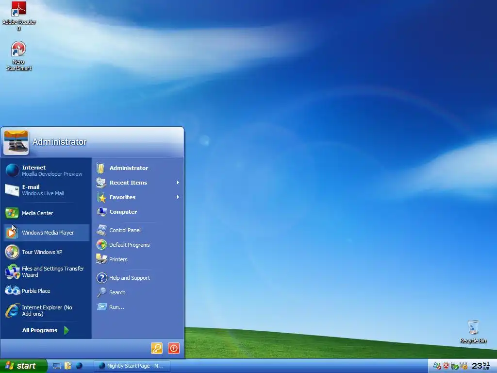Open the Run... dialog
The height and width of the screenshot is (373, 497).
pos(138,307)
